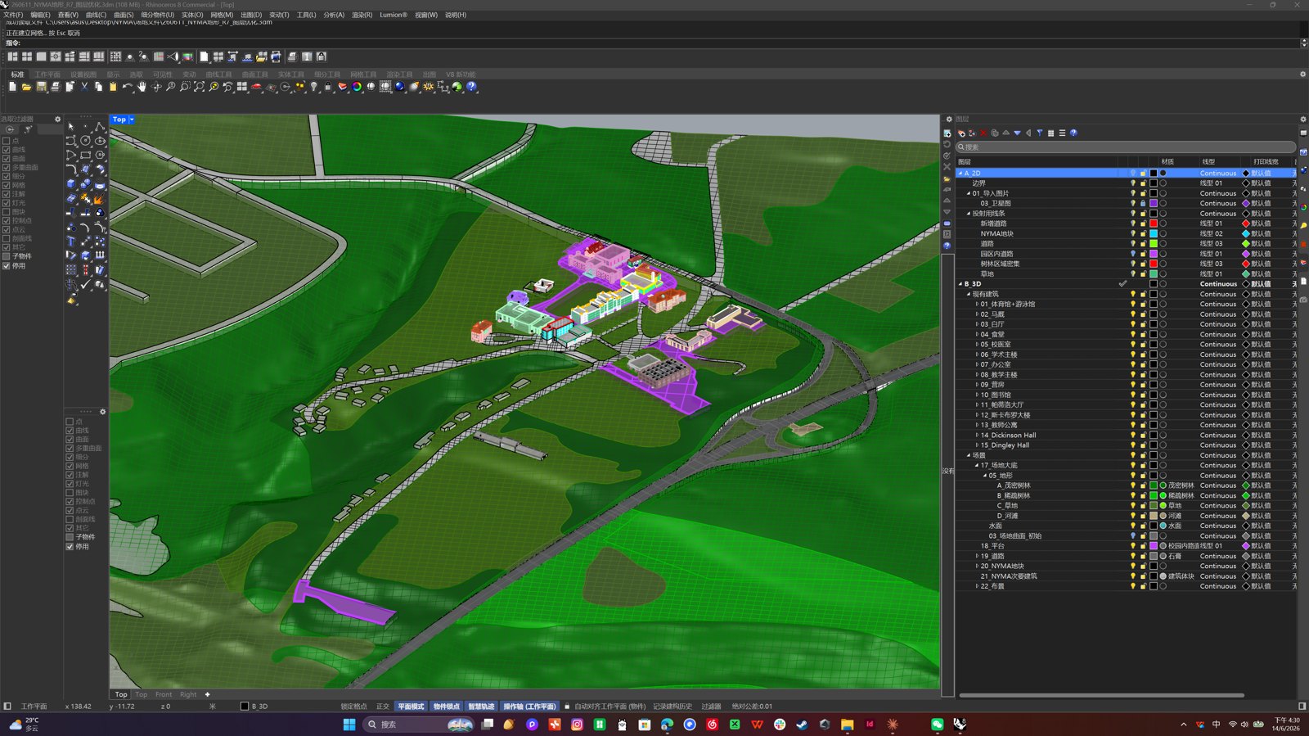Expand the 19_道路 layer
The width and height of the screenshot is (1309, 736).
tap(977, 556)
